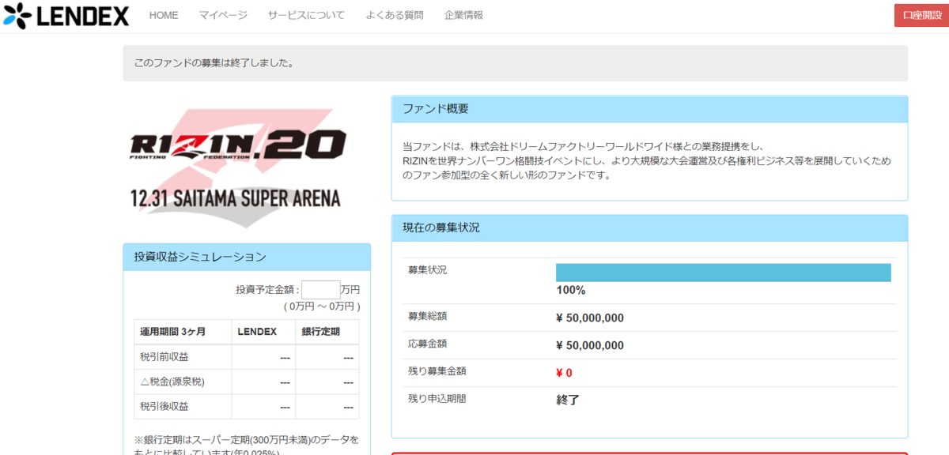Select the ファンド概要 description paragraph
Image resolution: width=949 pixels, height=455 pixels.
[646, 161]
